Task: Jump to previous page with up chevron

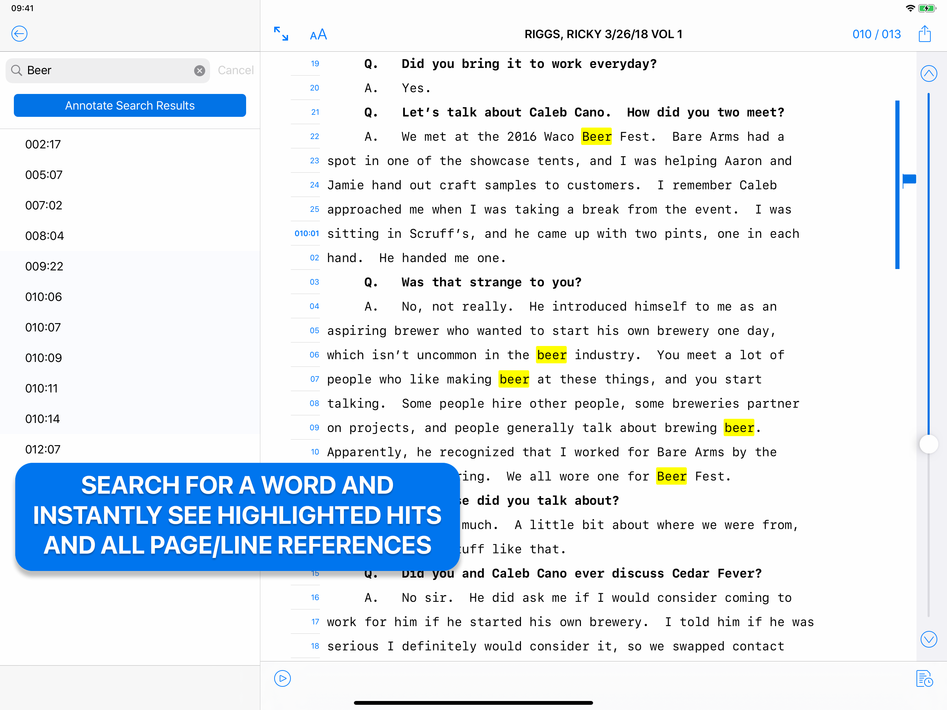Action: click(x=928, y=73)
